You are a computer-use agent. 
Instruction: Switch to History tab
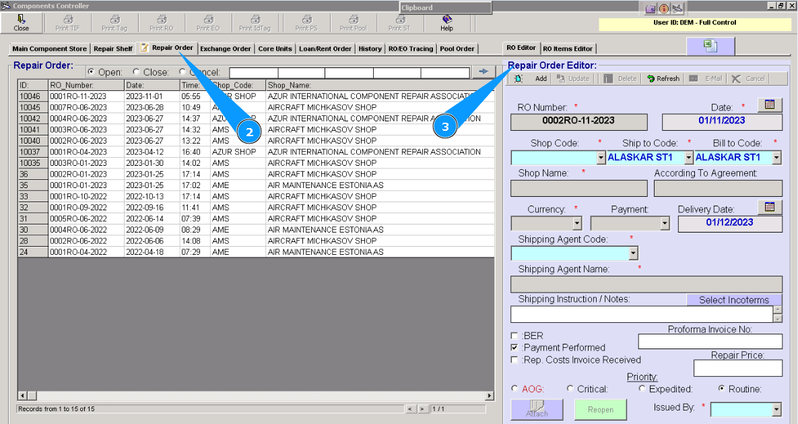(x=370, y=49)
